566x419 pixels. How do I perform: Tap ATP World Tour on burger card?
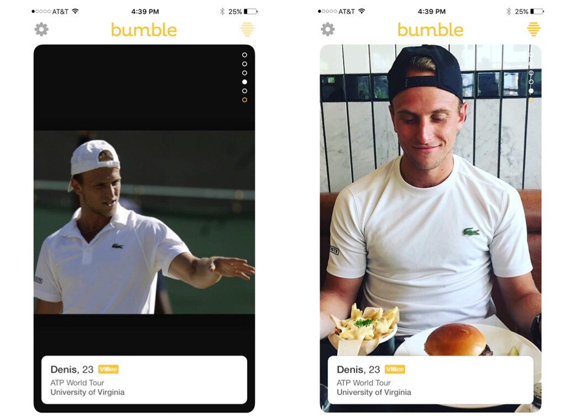[364, 383]
